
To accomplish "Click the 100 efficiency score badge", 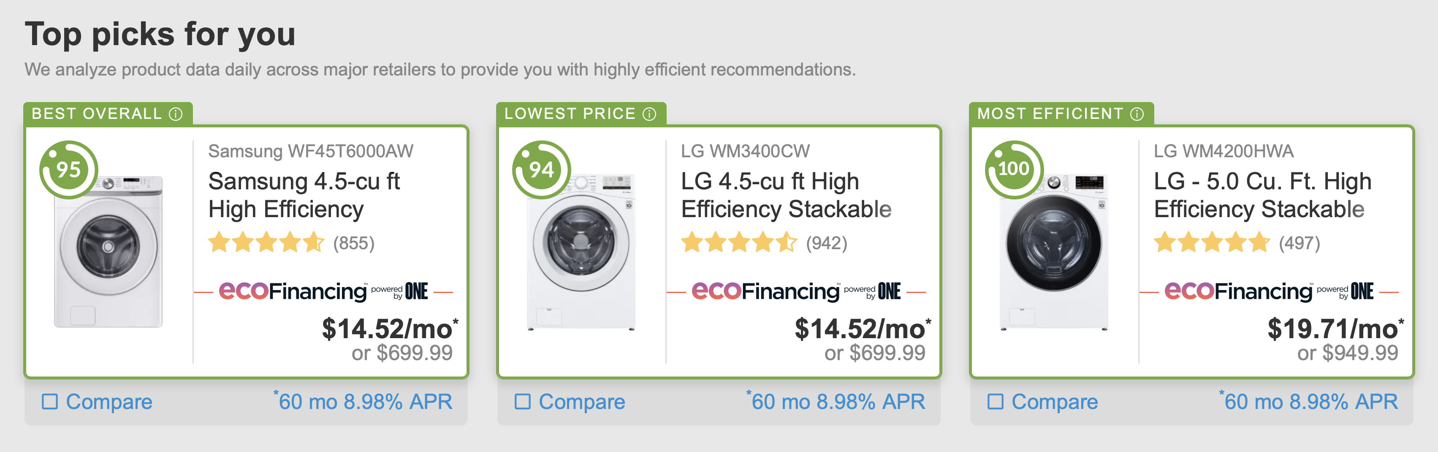I will pyautogui.click(x=1014, y=169).
